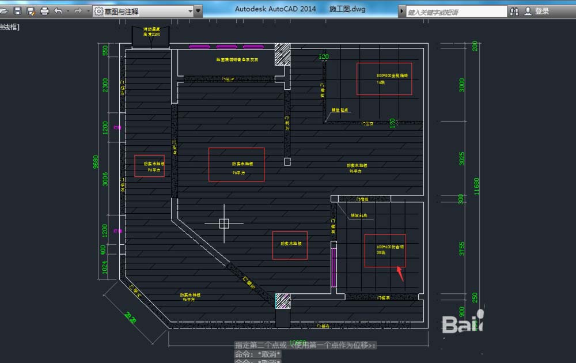
Task: Expand the arrow left of the search box
Action: point(402,11)
